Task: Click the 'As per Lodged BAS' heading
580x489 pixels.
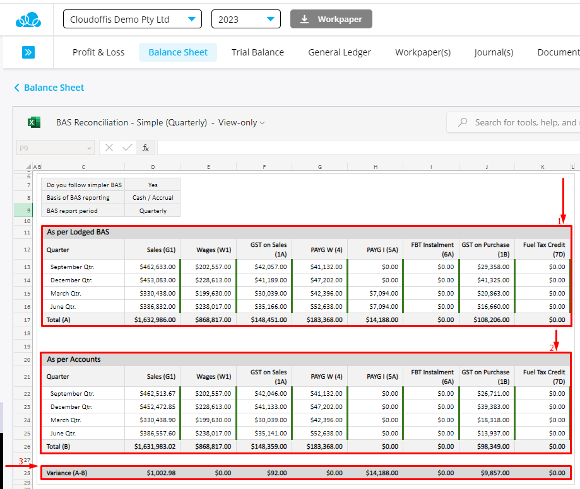Action: (x=78, y=232)
